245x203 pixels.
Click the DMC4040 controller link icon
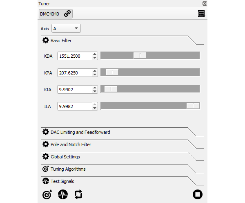(x=67, y=14)
